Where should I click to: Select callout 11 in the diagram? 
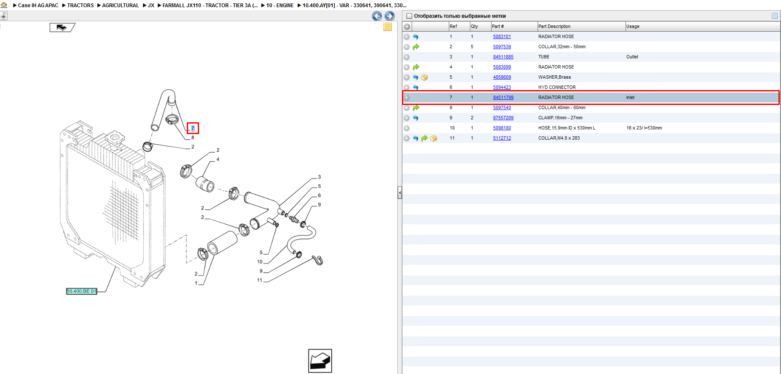click(259, 280)
